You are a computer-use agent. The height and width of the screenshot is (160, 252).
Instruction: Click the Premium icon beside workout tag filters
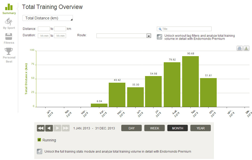(x=159, y=37)
